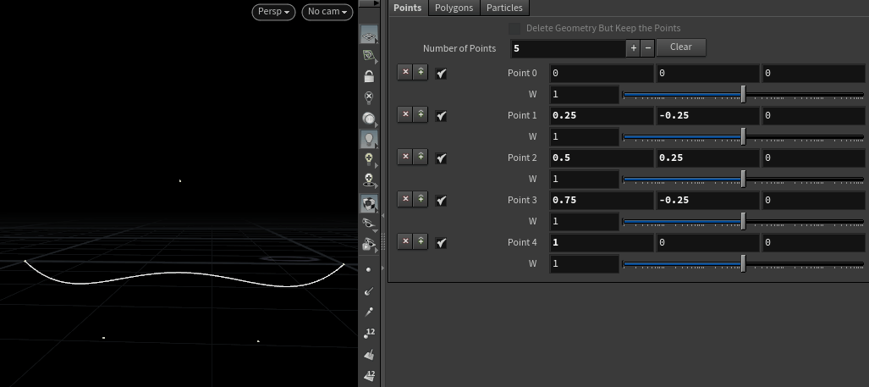Open the Persp view dropdown

(x=274, y=12)
